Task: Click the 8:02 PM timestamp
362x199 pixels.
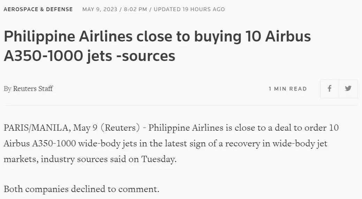Action: pos(135,9)
